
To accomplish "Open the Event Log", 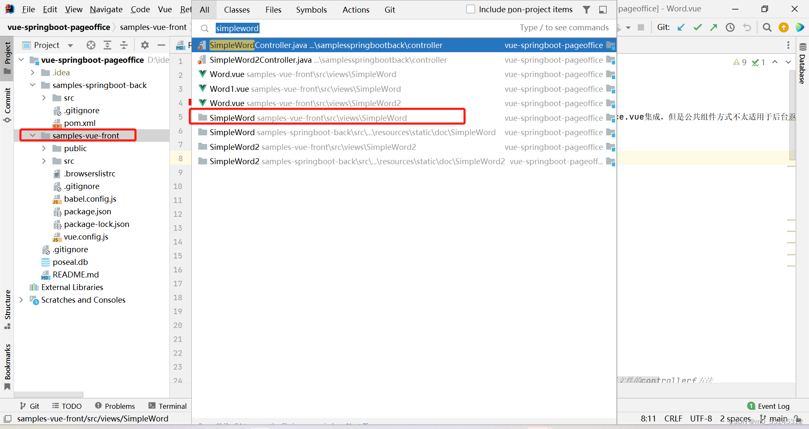I will pyautogui.click(x=773, y=406).
